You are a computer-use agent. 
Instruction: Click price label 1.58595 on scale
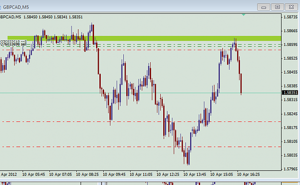pyautogui.click(x=290, y=44)
